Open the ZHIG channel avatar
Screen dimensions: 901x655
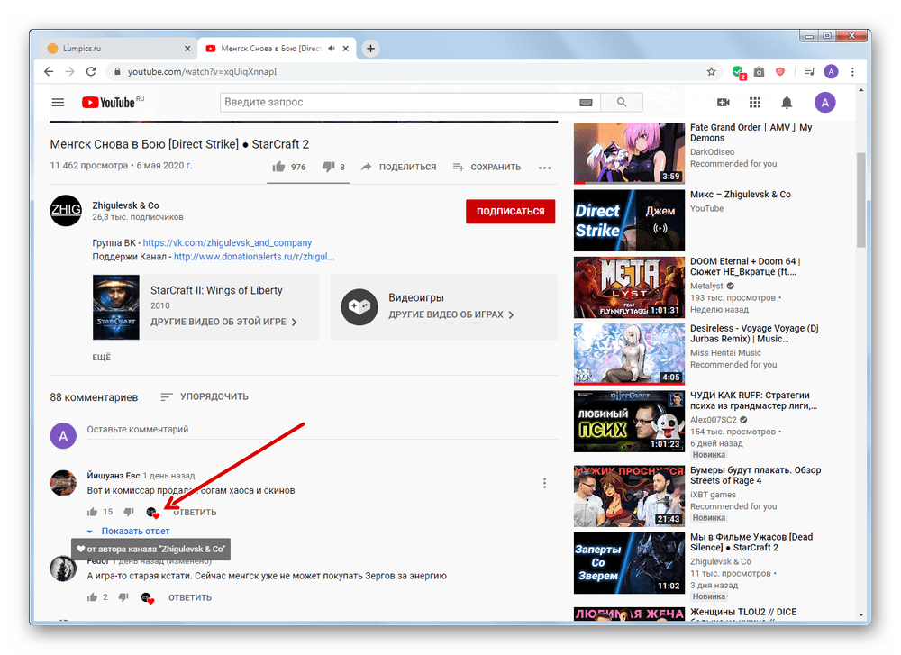click(66, 210)
